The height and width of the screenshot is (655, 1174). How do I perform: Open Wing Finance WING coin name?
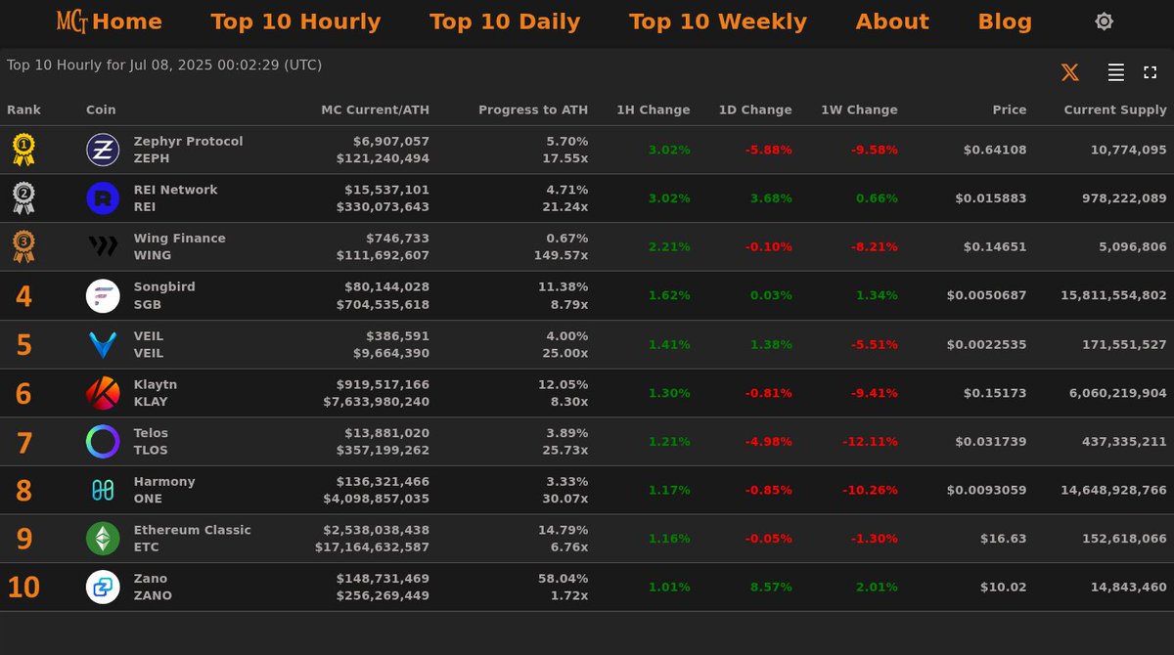179,247
